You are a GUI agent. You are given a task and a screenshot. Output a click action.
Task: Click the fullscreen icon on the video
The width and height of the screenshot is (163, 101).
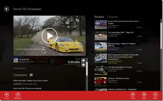(x=17, y=20)
